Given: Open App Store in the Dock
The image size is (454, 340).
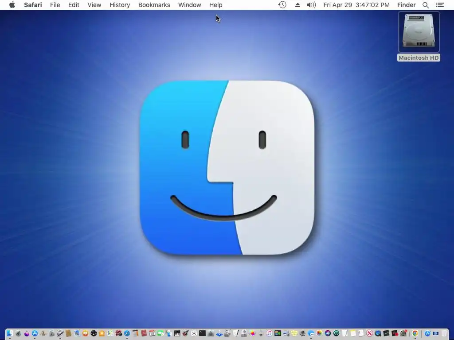Looking at the screenshot, I should [x=35, y=333].
